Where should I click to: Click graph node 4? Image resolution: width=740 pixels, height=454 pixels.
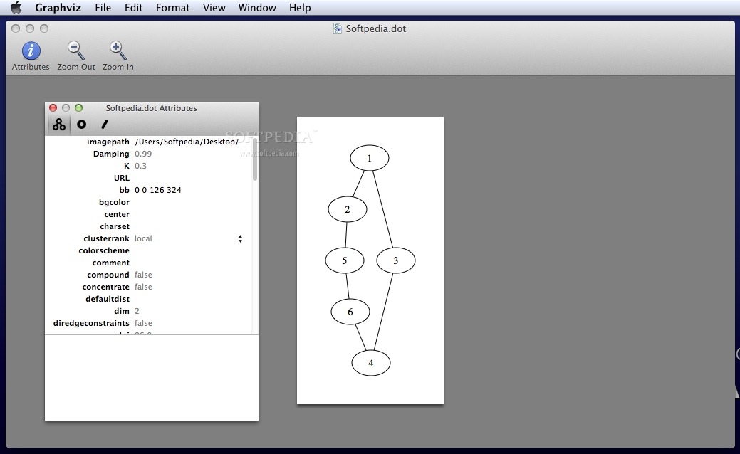coord(371,363)
